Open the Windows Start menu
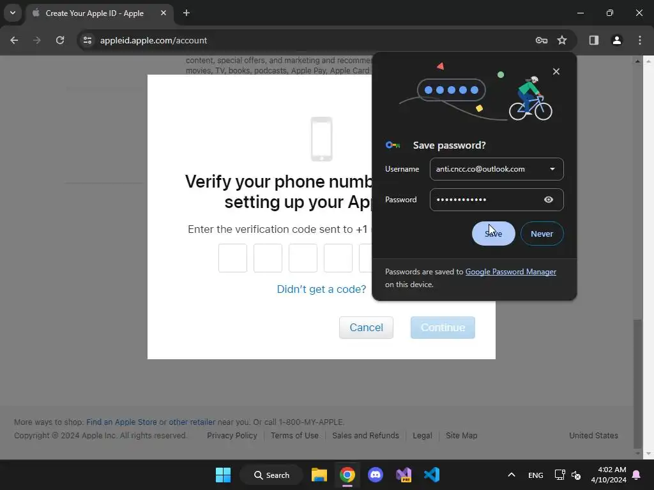 tap(223, 475)
